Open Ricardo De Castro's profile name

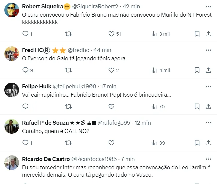[46, 159]
